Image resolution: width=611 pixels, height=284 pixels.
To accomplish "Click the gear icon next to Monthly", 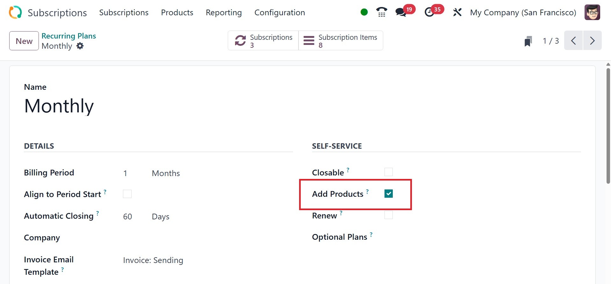I will point(80,46).
